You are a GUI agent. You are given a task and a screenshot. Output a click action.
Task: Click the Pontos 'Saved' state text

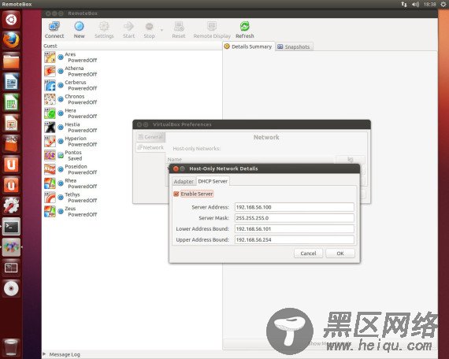point(75,158)
